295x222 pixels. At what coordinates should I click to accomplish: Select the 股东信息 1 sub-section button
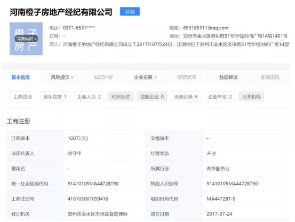[x=55, y=97]
